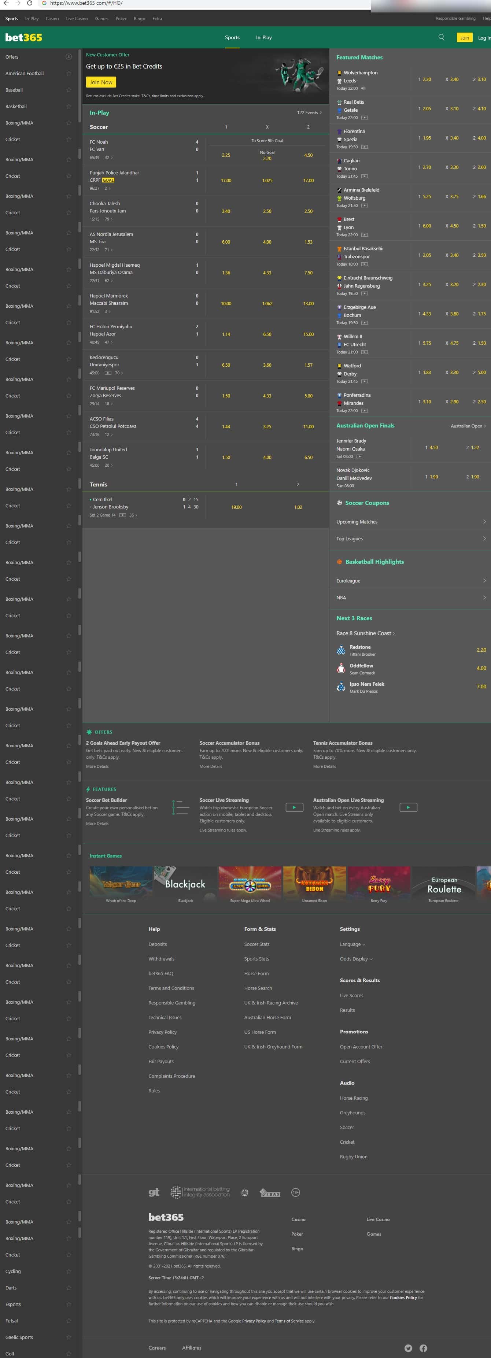491x1358 pixels.
Task: Open Poker in the top navigation bar
Action: [121, 18]
